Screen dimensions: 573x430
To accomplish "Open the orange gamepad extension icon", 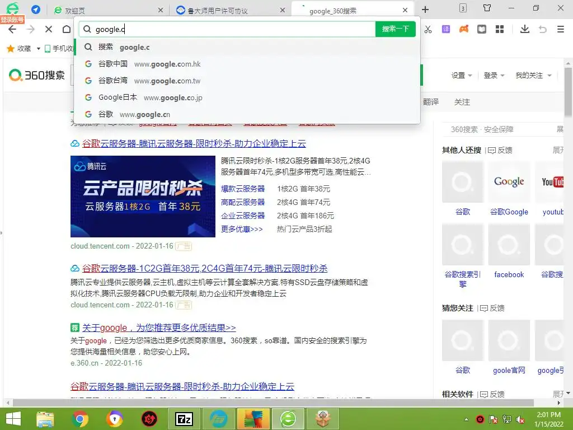I will point(464,29).
